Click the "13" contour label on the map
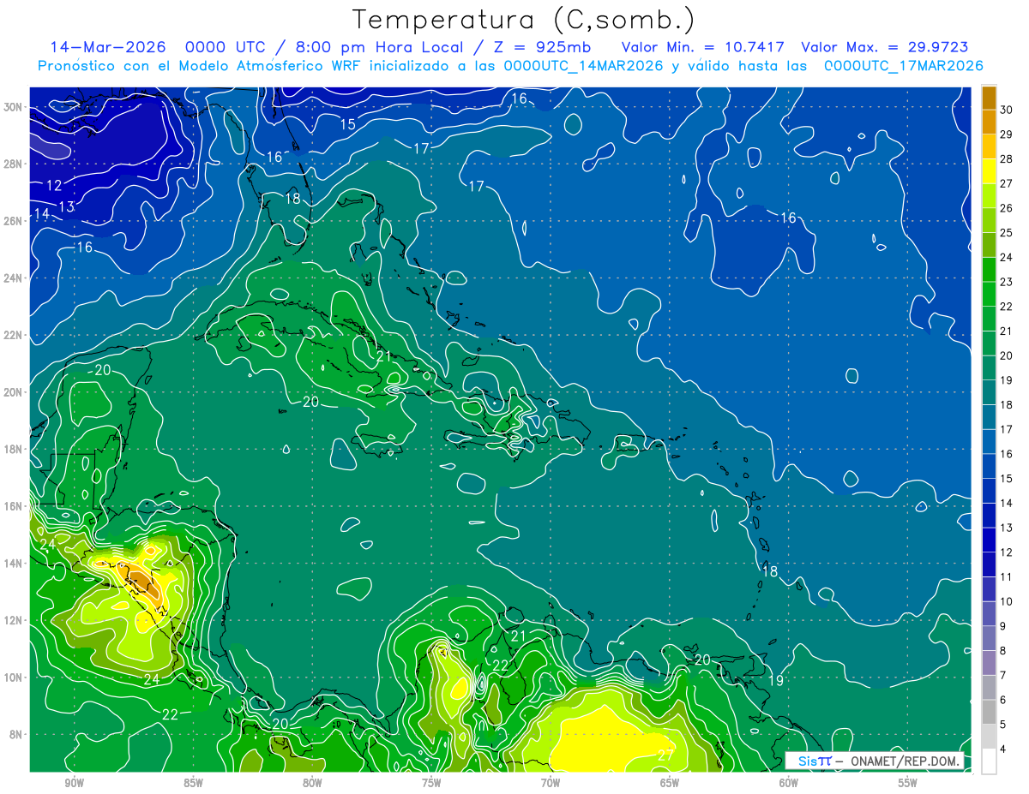1029x794 pixels. coord(66,206)
